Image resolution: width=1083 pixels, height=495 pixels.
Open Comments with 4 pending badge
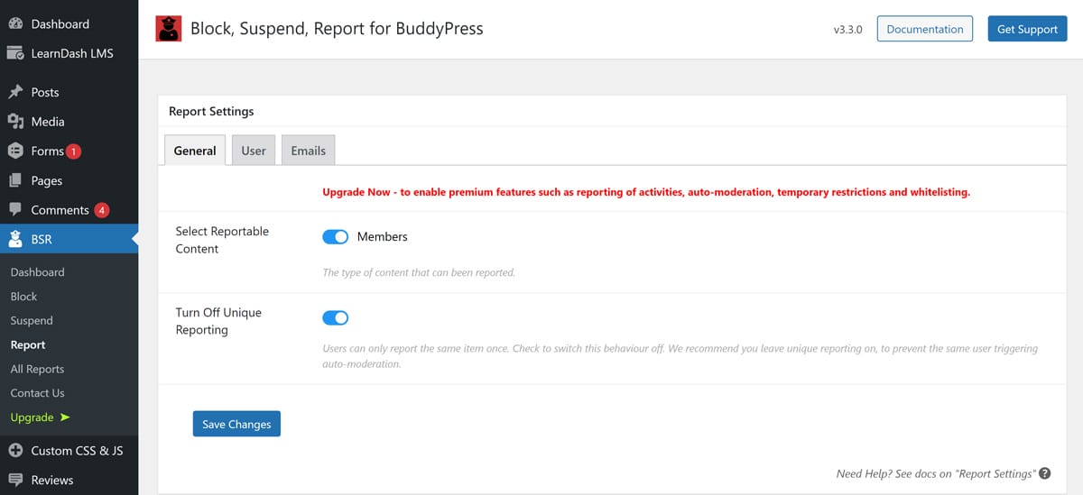click(60, 210)
